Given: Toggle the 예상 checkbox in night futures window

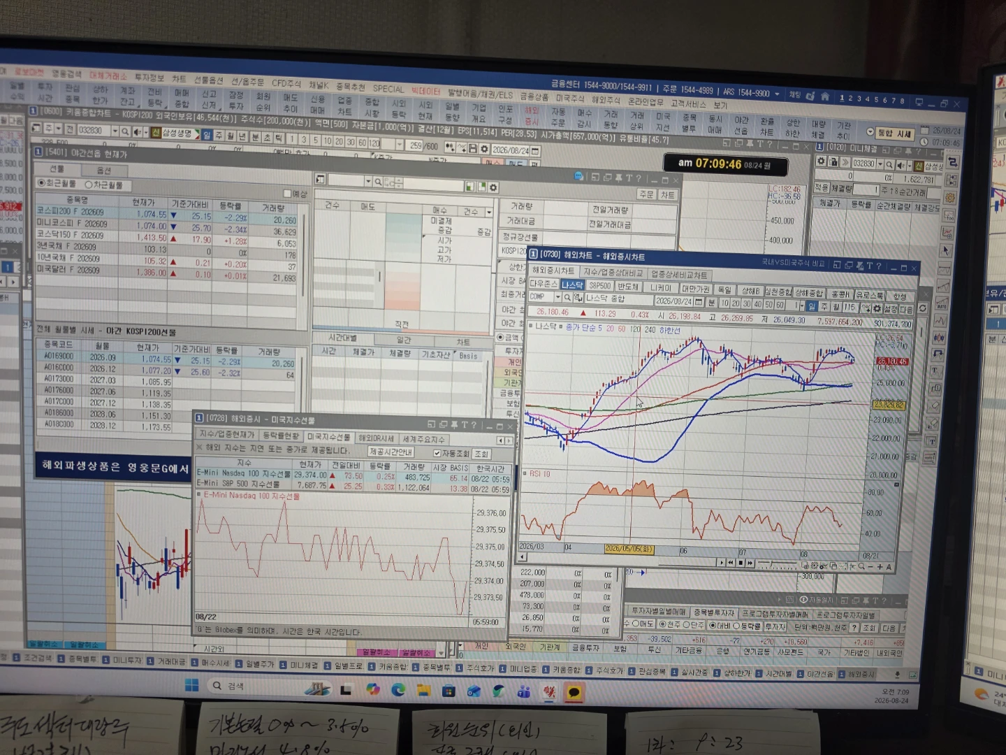Looking at the screenshot, I should tap(287, 193).
